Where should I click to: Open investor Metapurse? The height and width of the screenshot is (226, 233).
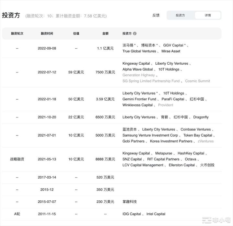tap(164, 153)
